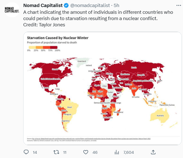
Task: Open the nuclear winter map image
Action: pos(102,88)
